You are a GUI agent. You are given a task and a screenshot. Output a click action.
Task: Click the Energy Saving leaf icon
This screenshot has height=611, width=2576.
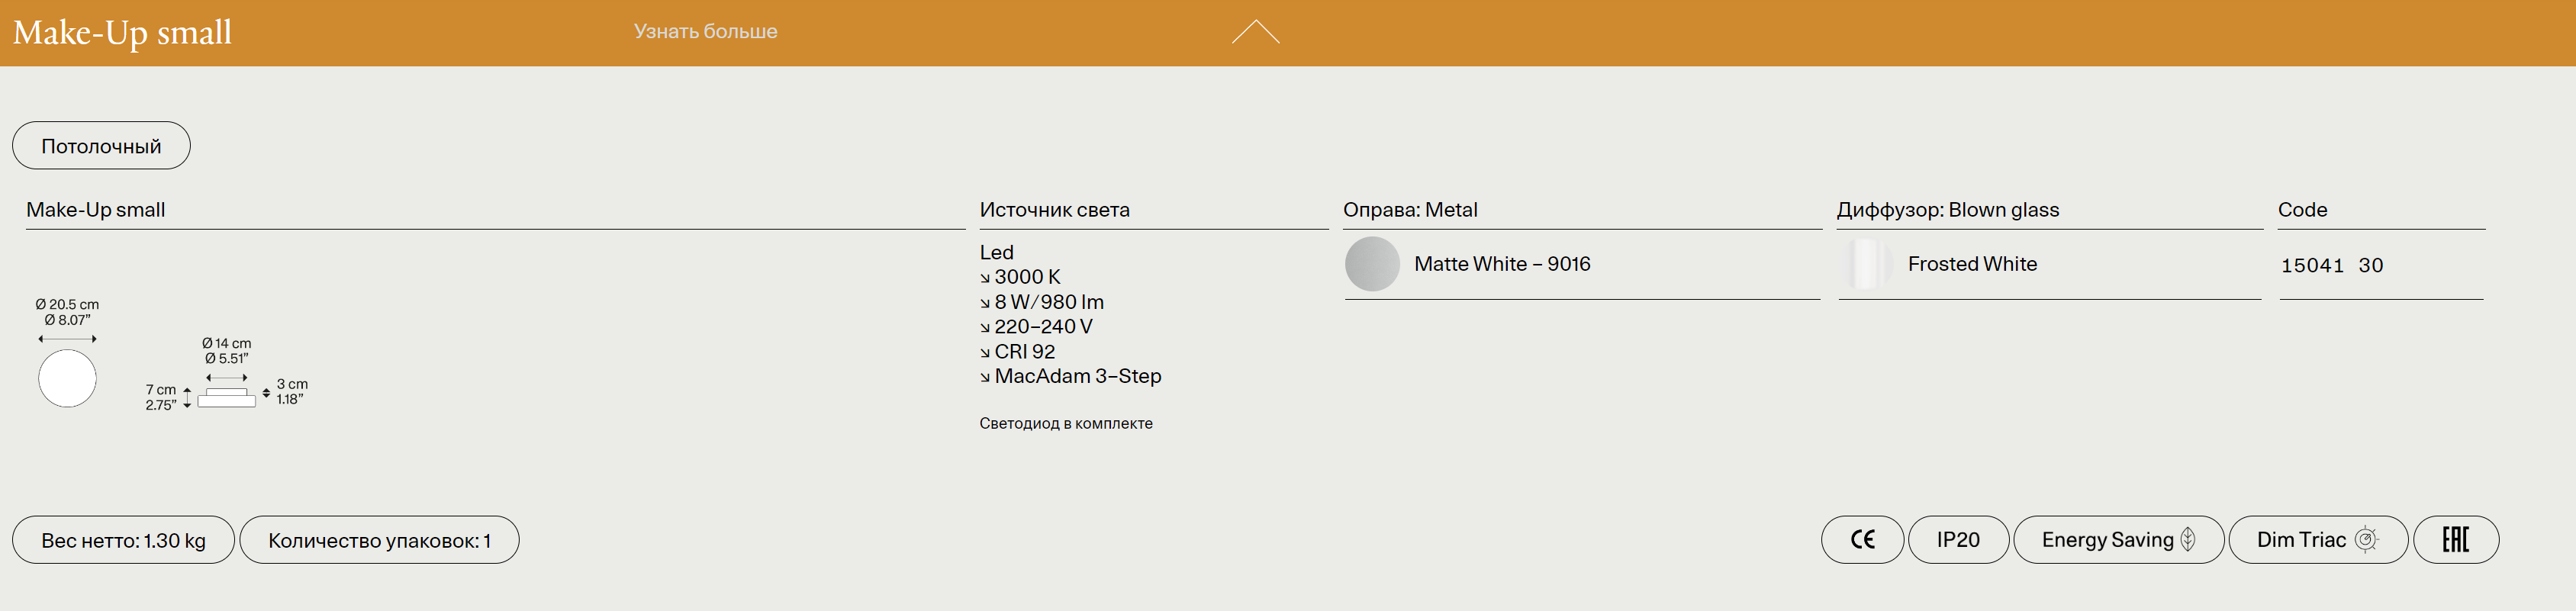pos(2188,540)
